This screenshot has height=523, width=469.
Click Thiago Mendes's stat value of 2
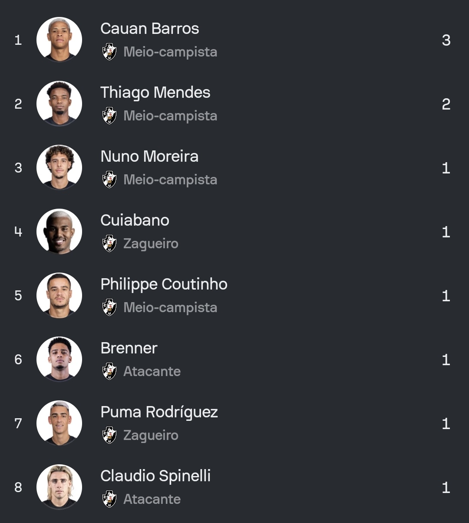(x=446, y=104)
